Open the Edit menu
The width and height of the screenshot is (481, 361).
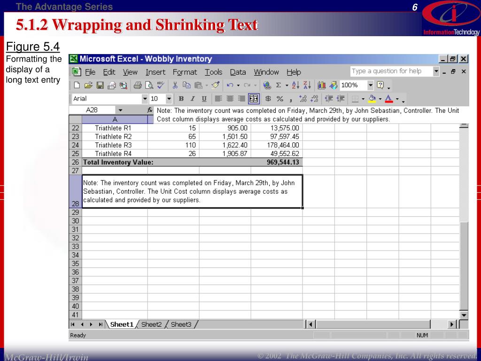click(109, 72)
